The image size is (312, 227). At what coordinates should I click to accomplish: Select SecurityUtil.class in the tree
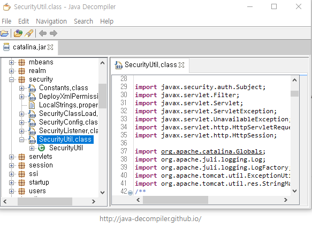65,139
